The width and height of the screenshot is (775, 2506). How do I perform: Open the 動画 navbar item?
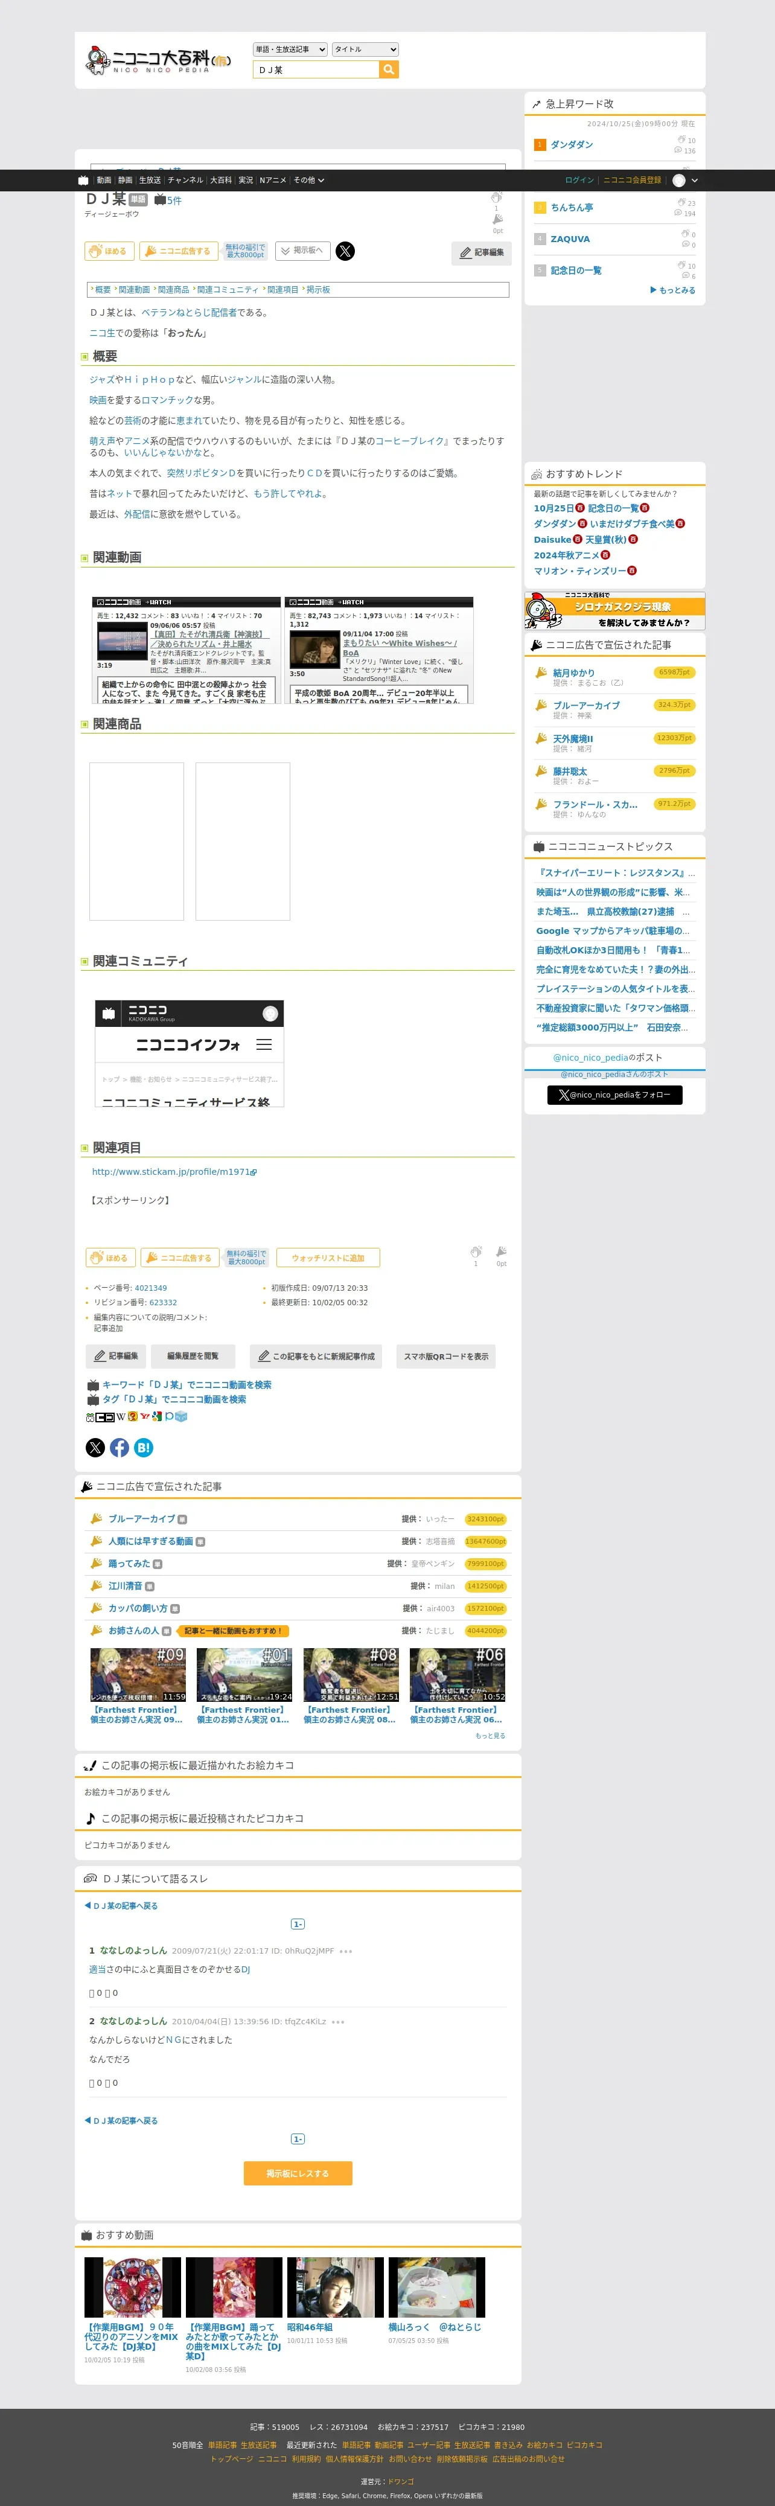pos(104,180)
